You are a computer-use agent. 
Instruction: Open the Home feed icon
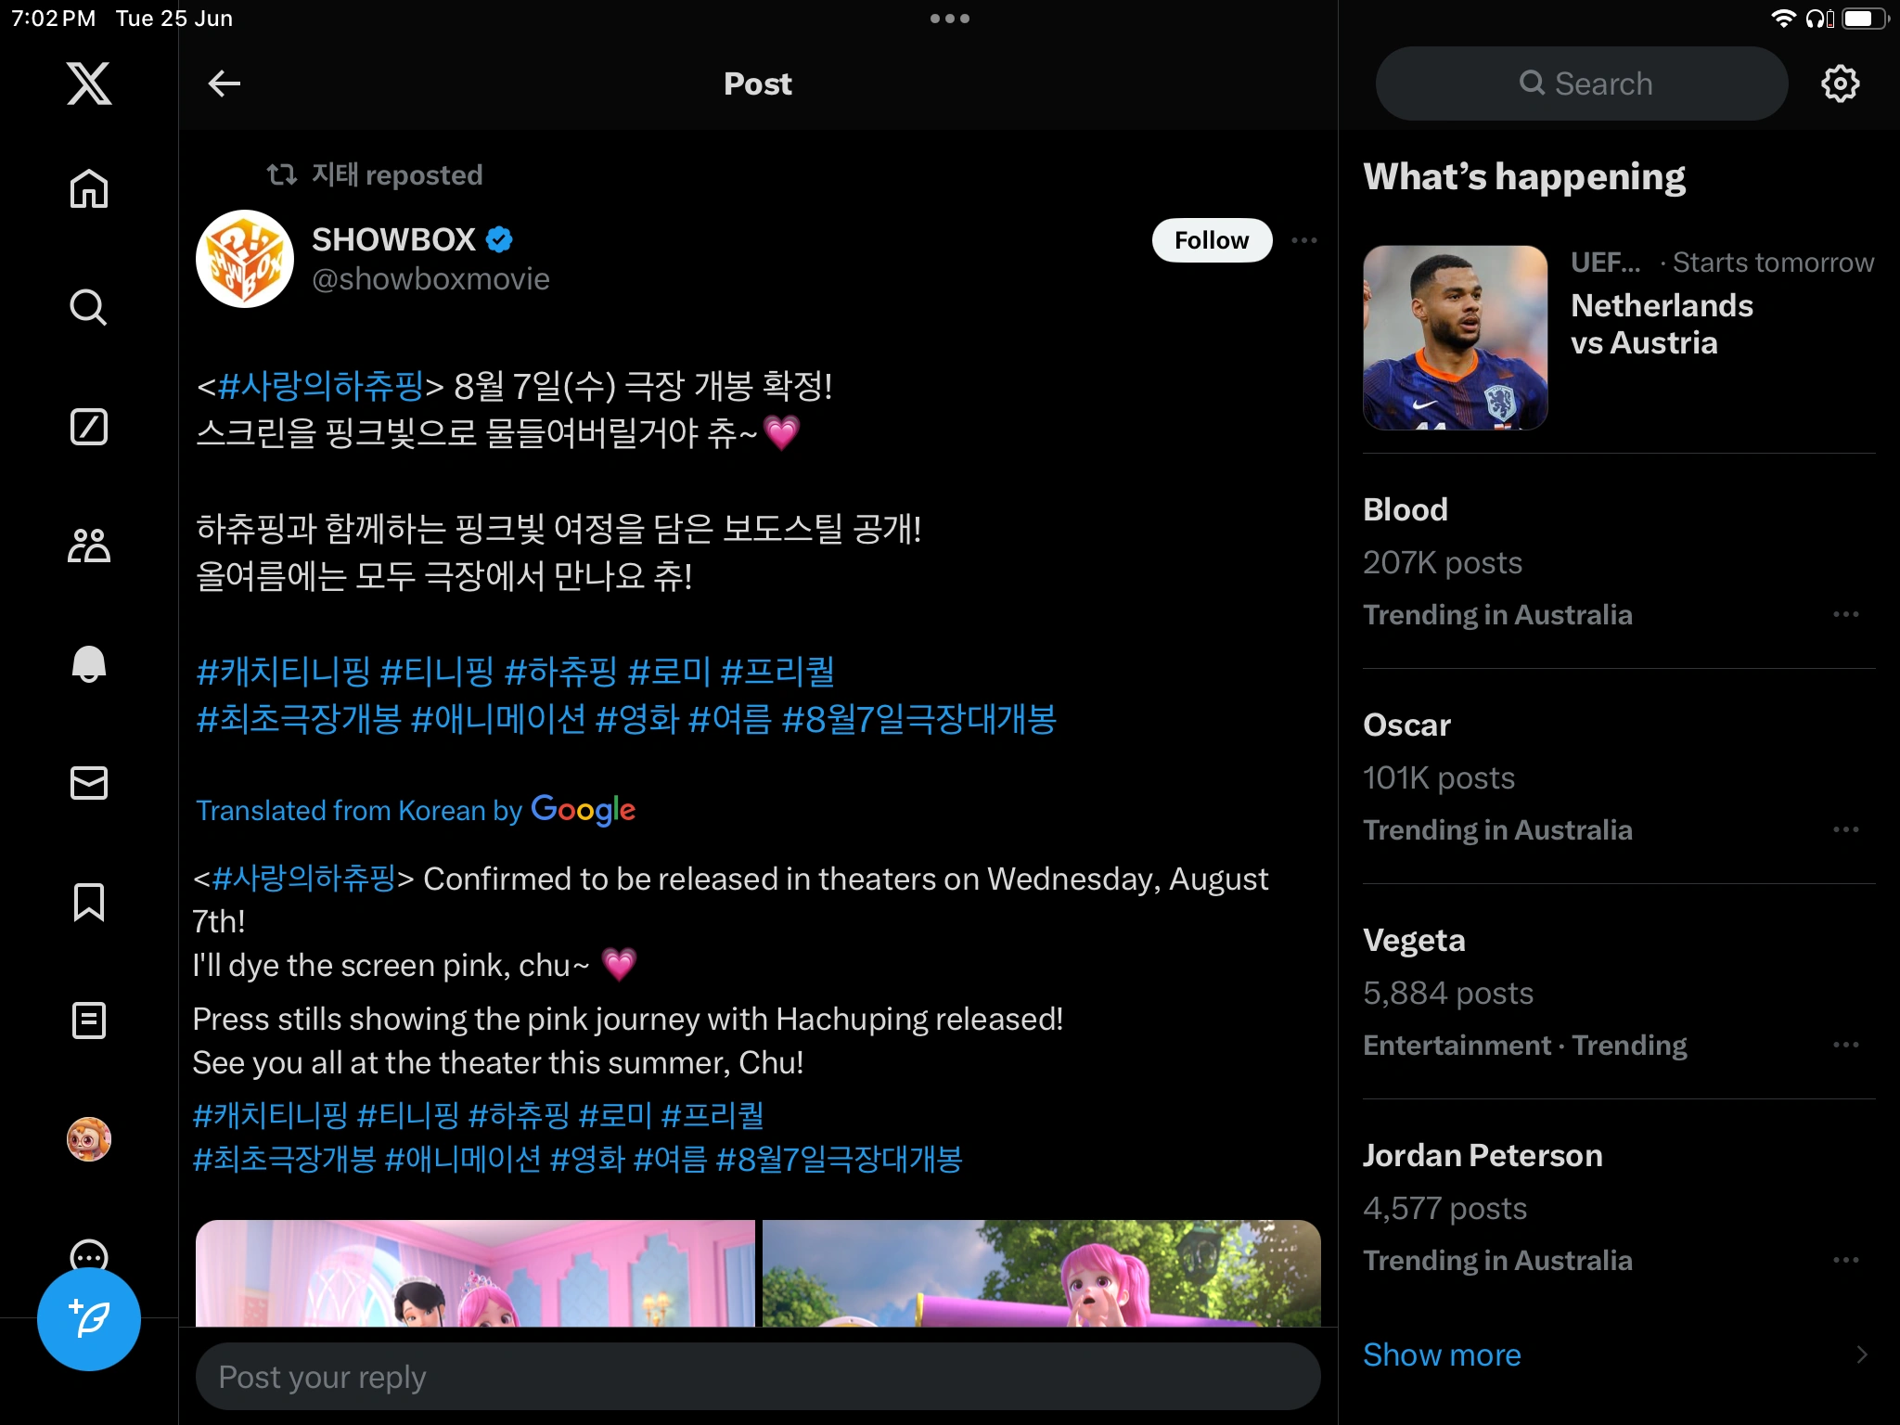pos(89,189)
